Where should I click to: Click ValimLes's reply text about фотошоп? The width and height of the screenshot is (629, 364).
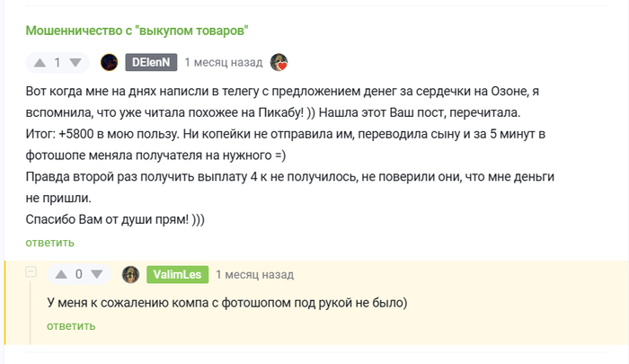pos(227,303)
